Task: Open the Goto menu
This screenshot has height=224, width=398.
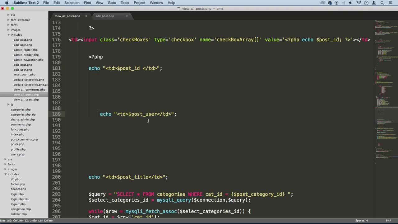Action: [x=112, y=3]
